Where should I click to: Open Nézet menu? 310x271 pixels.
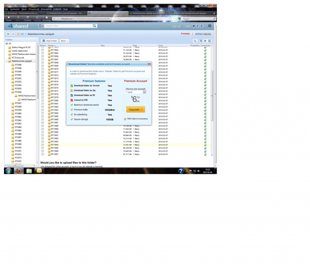click(x=24, y=9)
